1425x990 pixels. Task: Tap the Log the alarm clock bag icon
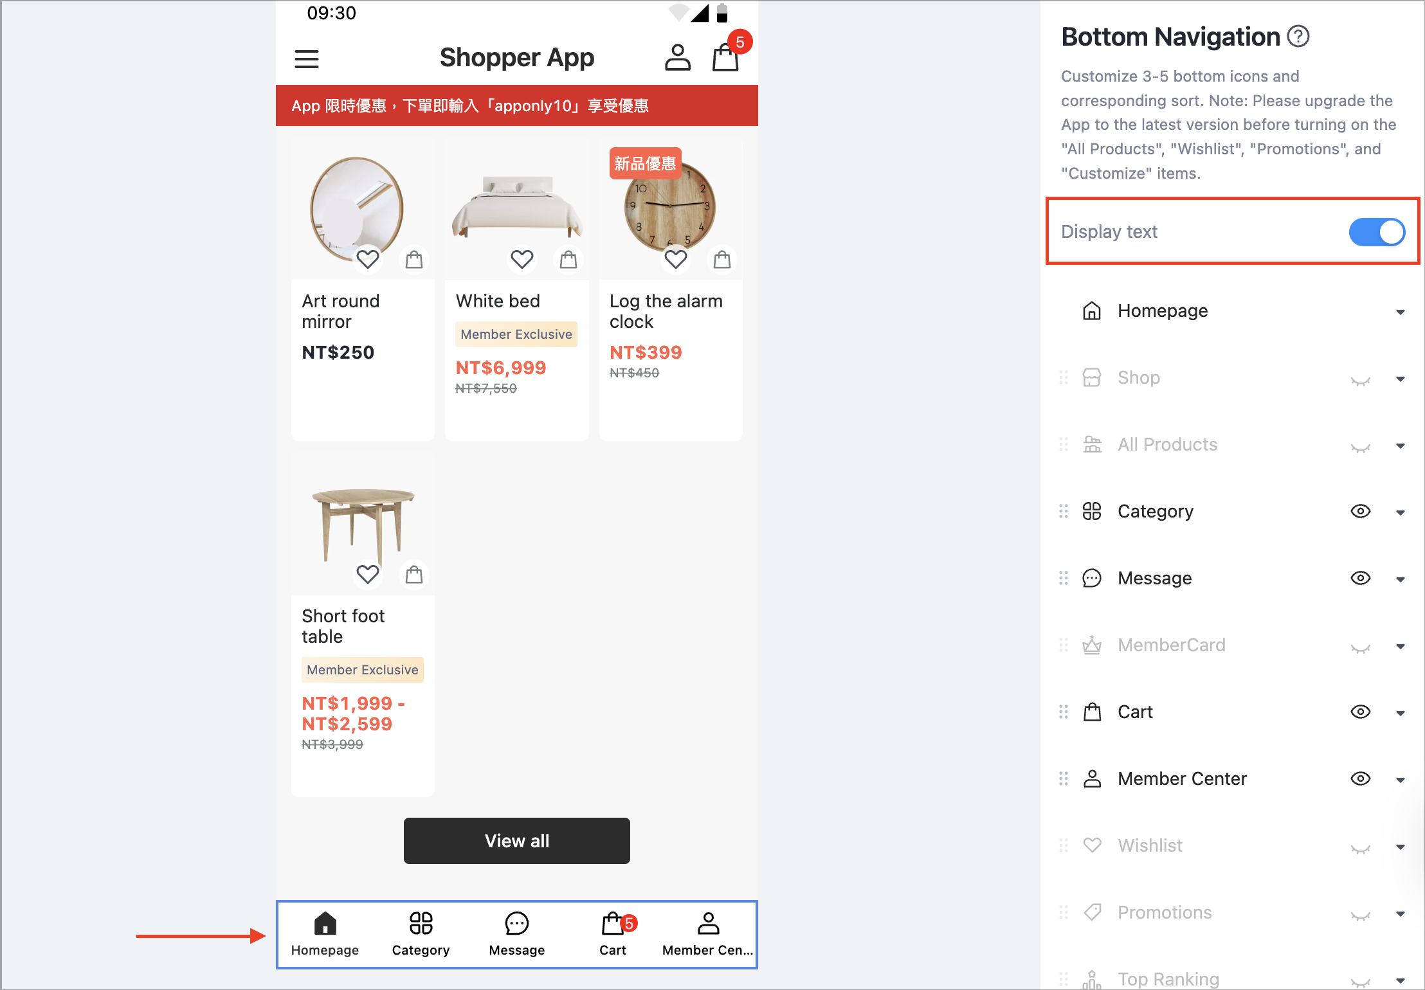click(722, 260)
